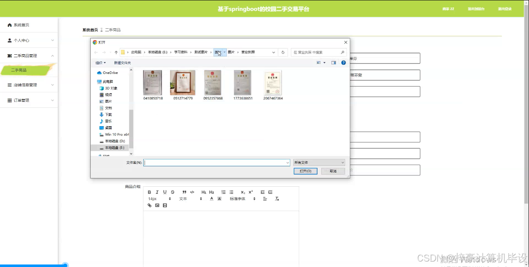
Task: Open the 标准字体 font family dropdown
Action: pos(242,199)
